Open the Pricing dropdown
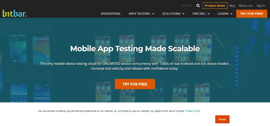 [x=201, y=14]
